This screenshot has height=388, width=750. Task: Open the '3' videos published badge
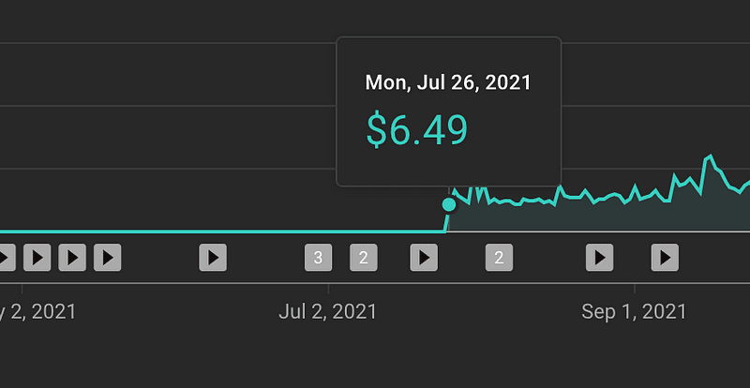pyautogui.click(x=319, y=258)
